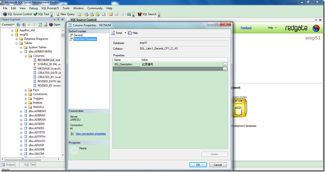325x172 pixels.
Task: Select SYSMSG_ID primary key column
Action: [x=49, y=64]
